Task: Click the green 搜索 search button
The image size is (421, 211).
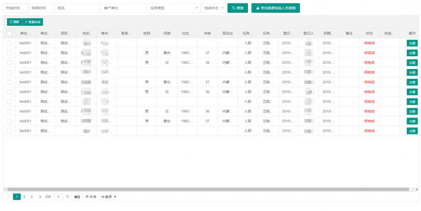Action: (x=238, y=8)
